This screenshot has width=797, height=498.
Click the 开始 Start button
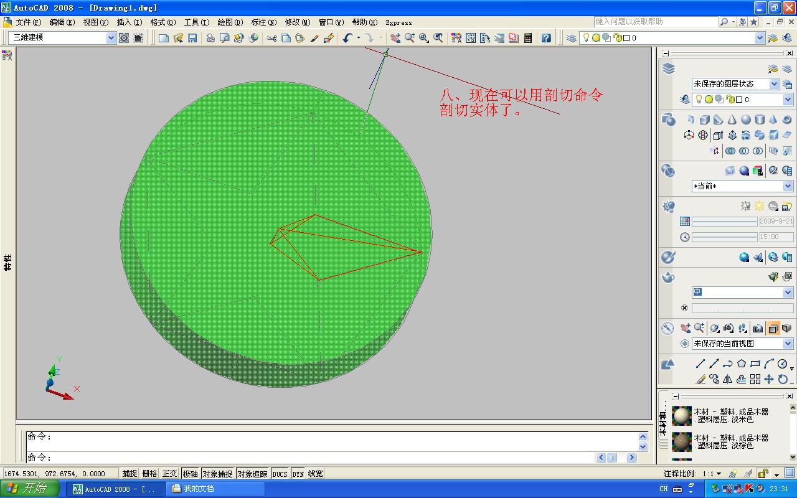coord(29,489)
